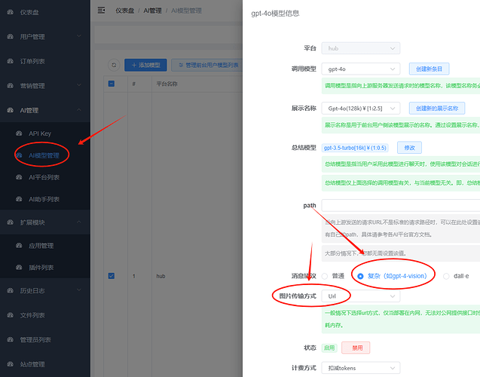Click the 插件列表 menu icon

coord(19,268)
